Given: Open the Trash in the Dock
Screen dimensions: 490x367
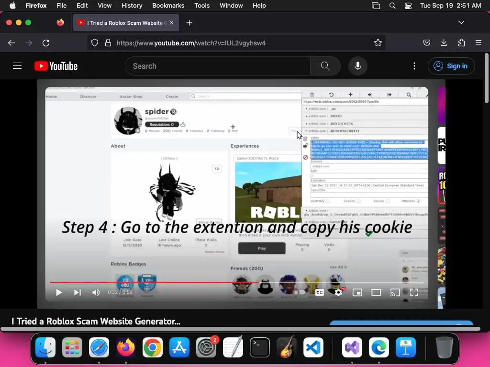Looking at the screenshot, I should coord(444,347).
